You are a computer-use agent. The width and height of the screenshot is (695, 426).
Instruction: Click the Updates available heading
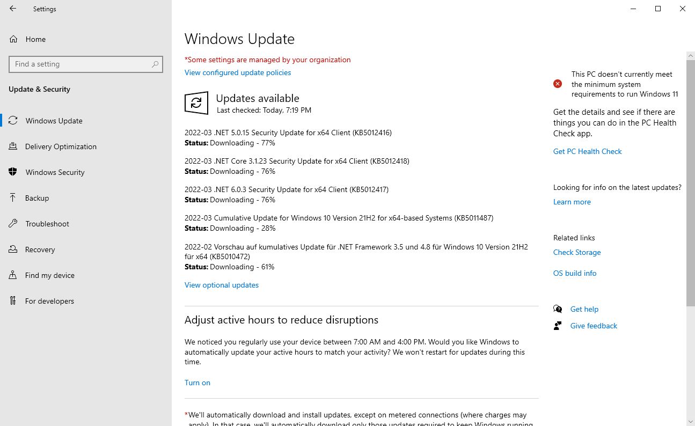pyautogui.click(x=258, y=98)
